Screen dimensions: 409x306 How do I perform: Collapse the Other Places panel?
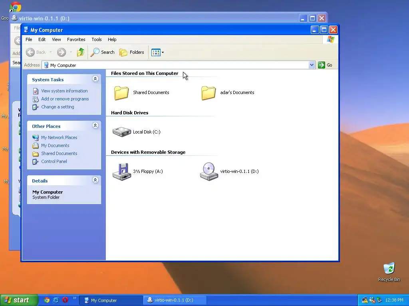pos(95,126)
